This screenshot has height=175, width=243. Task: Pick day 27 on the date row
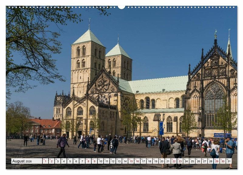click(x=204, y=161)
